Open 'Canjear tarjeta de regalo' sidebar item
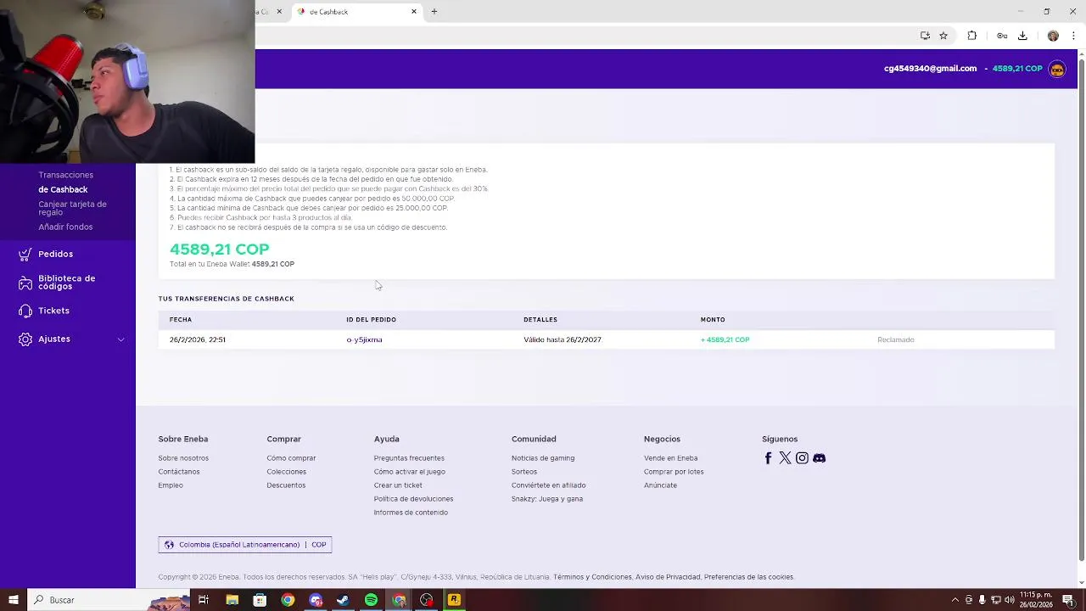The image size is (1086, 611). point(72,208)
